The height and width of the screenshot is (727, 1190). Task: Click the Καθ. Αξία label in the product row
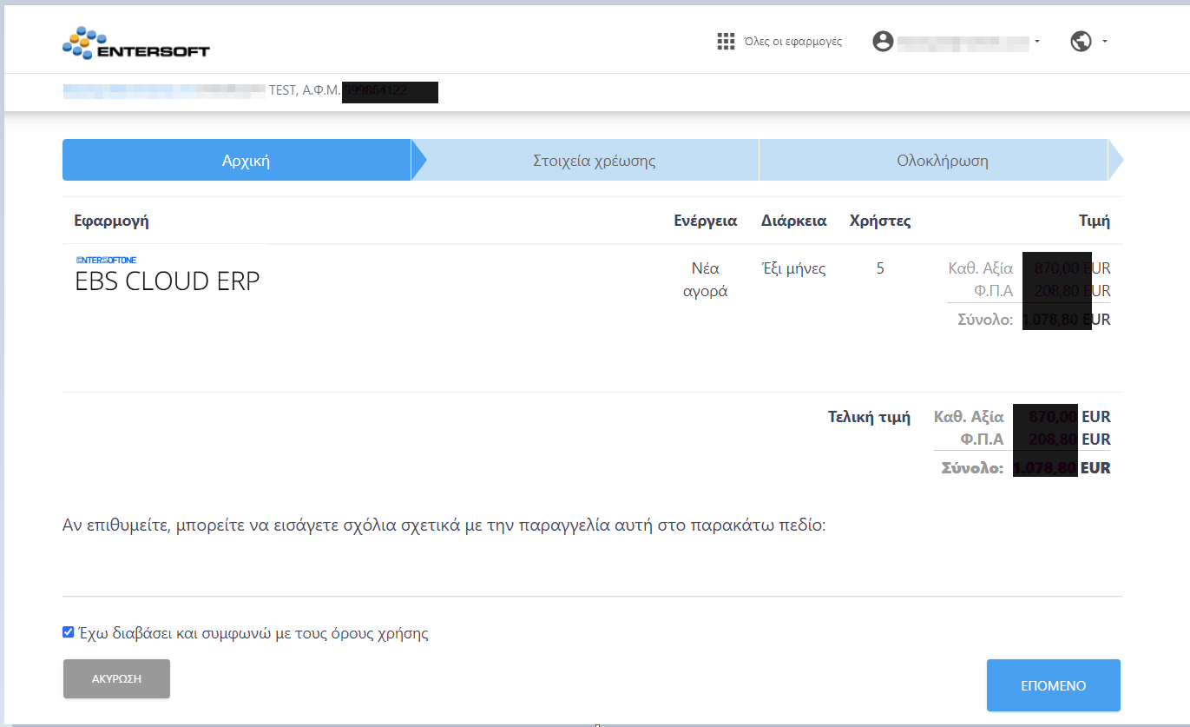click(x=981, y=269)
